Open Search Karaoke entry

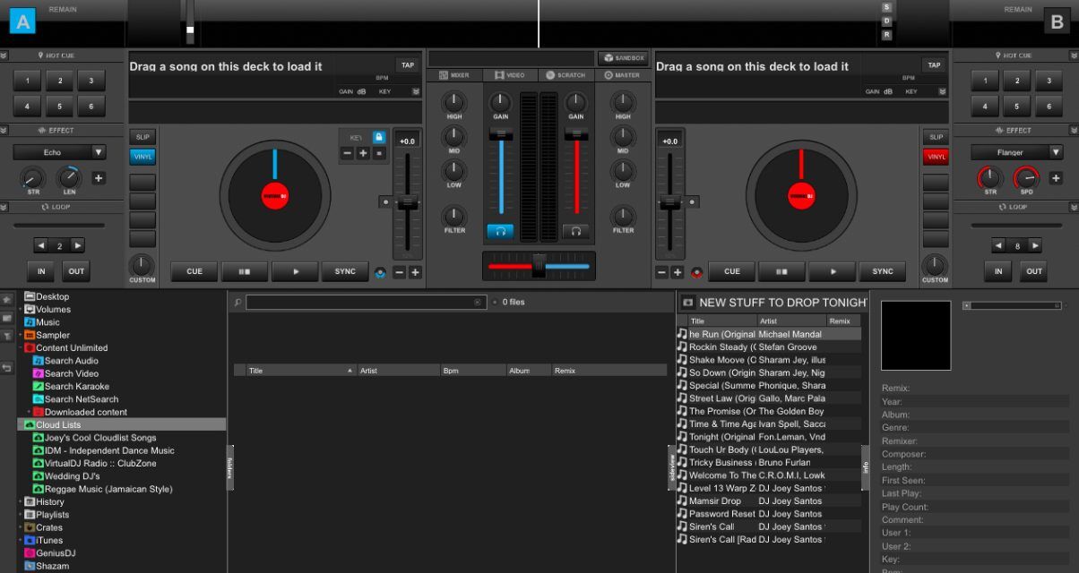[71, 387]
